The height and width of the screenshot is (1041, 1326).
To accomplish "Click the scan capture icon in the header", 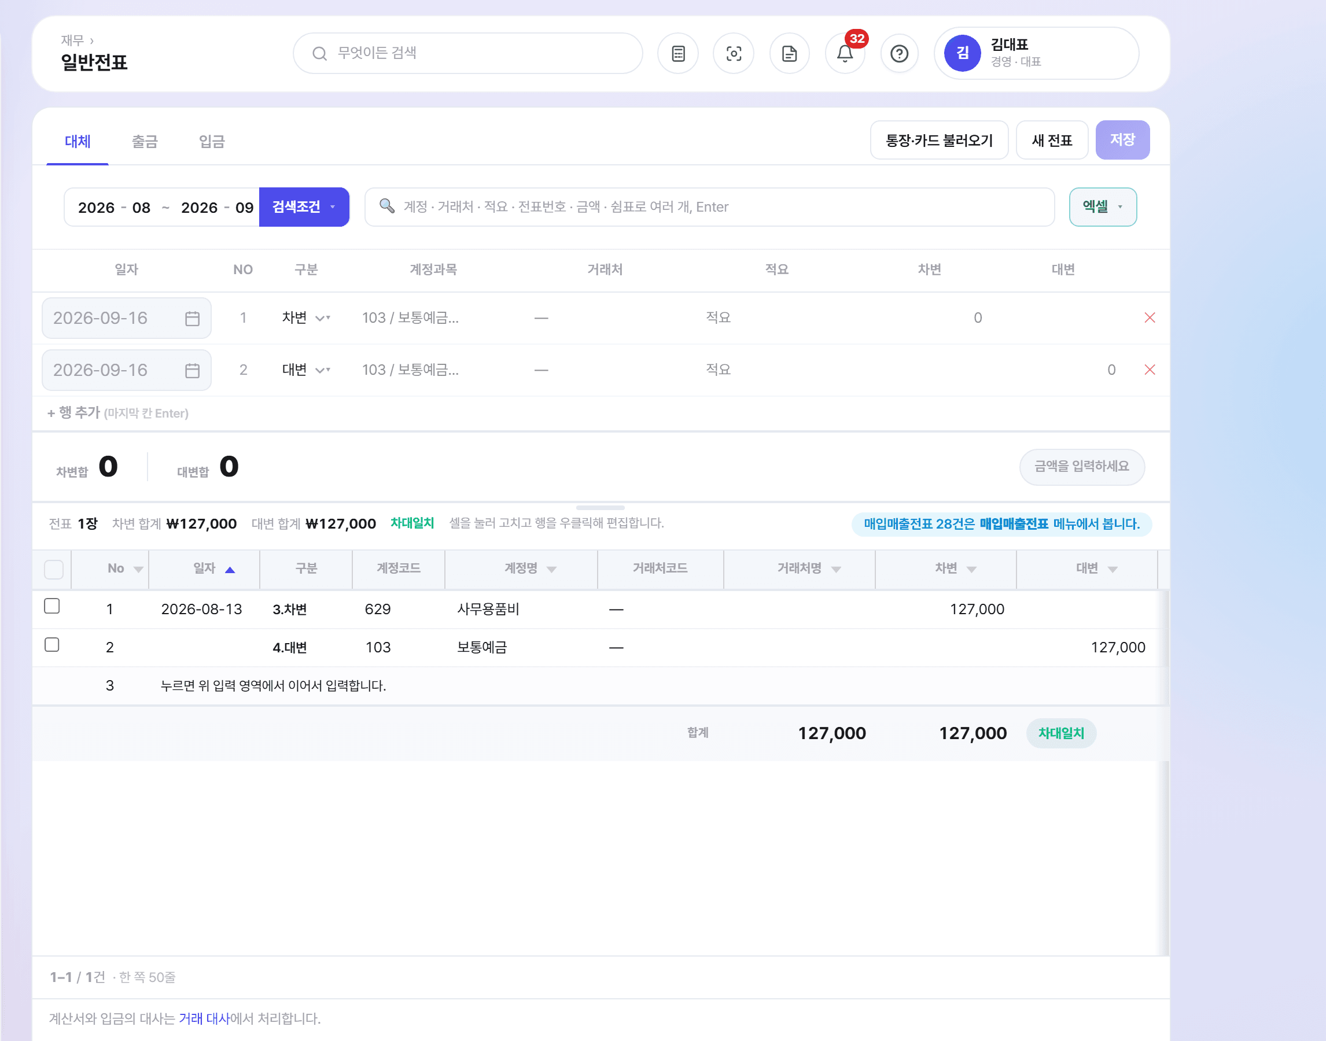I will click(x=734, y=54).
